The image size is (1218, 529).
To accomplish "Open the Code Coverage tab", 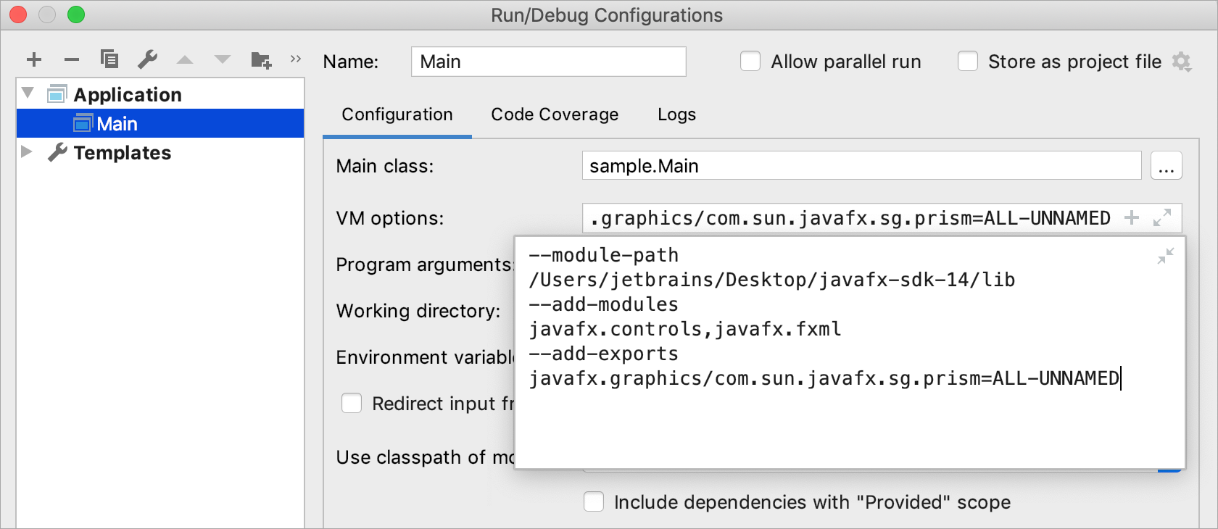I will 555,114.
